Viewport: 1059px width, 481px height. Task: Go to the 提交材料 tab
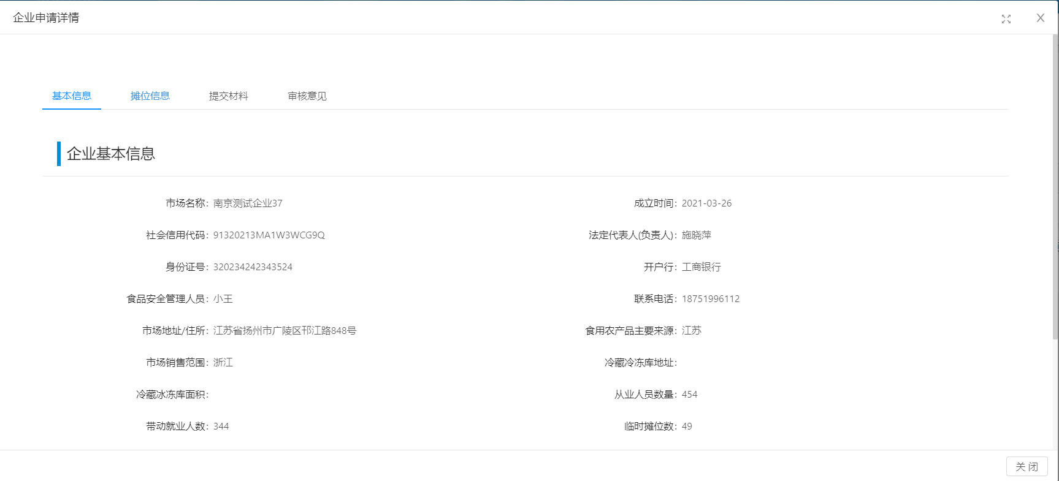click(229, 96)
